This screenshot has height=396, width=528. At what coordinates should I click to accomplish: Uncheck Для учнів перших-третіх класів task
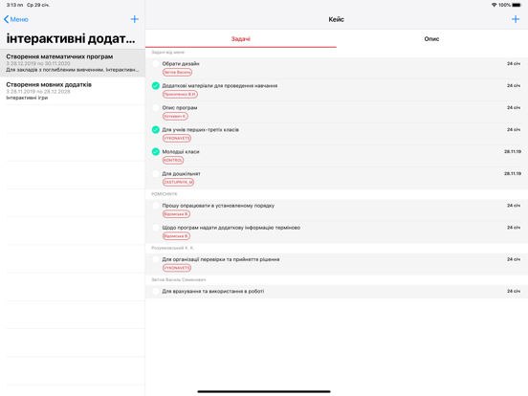click(156, 130)
